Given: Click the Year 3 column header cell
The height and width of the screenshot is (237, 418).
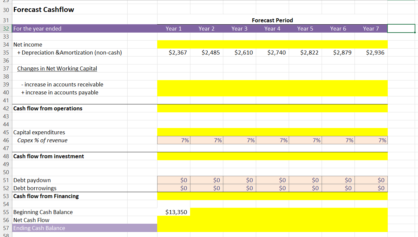Looking at the screenshot, I should click(x=239, y=29).
